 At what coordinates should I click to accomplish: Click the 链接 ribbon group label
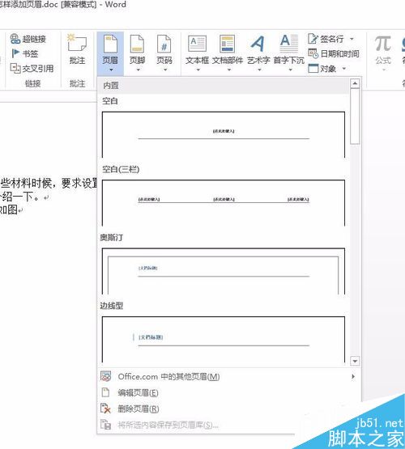point(32,83)
